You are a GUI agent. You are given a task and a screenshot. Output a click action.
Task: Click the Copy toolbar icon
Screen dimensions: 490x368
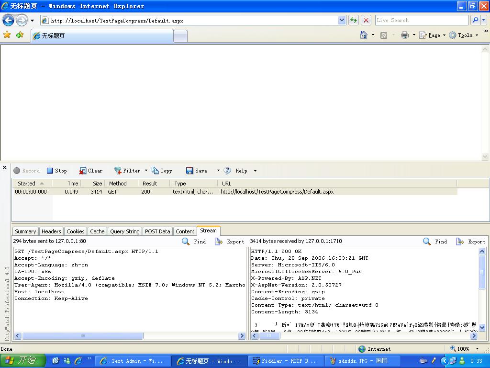coord(162,171)
